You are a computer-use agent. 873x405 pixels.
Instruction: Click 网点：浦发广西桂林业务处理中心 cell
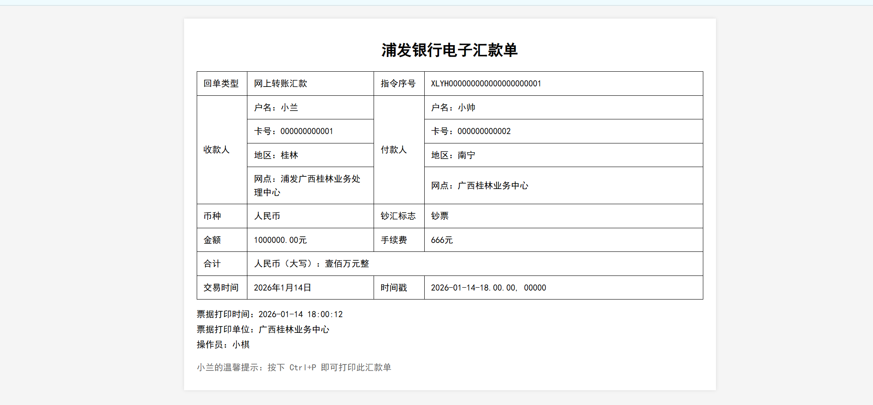tap(311, 186)
